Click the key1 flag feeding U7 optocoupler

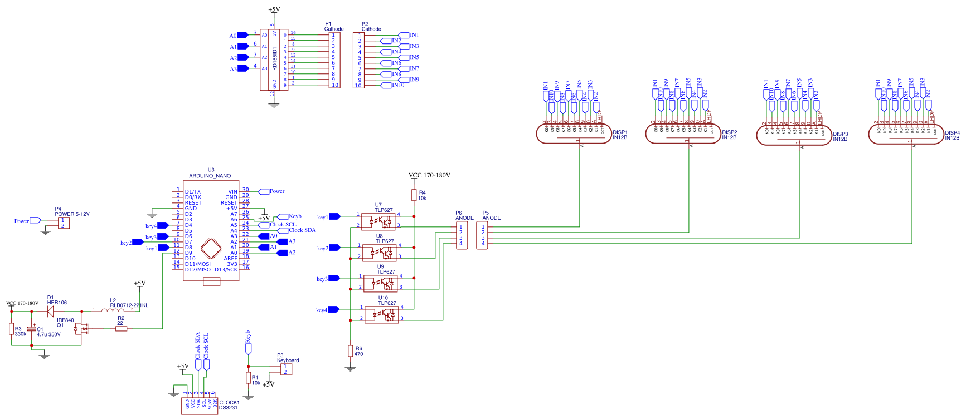[329, 217]
